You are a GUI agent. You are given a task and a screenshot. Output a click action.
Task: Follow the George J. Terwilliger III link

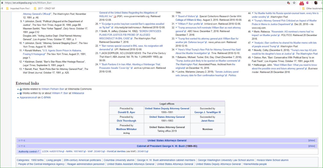click(208, 112)
